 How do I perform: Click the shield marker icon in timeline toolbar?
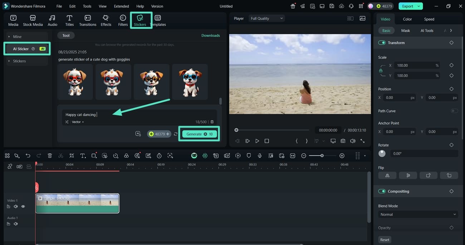249,155
